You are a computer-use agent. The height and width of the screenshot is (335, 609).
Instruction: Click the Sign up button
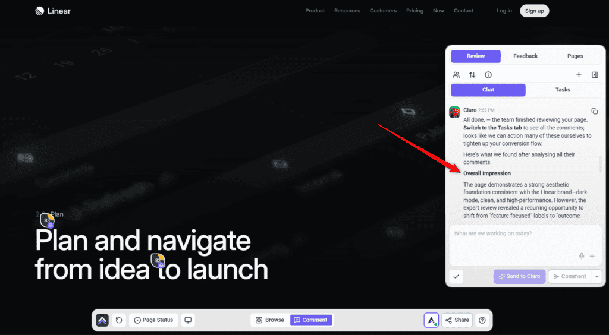pos(535,11)
